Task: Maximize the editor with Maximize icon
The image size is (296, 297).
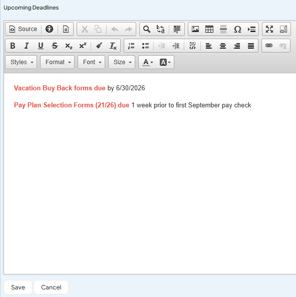Action: click(269, 29)
